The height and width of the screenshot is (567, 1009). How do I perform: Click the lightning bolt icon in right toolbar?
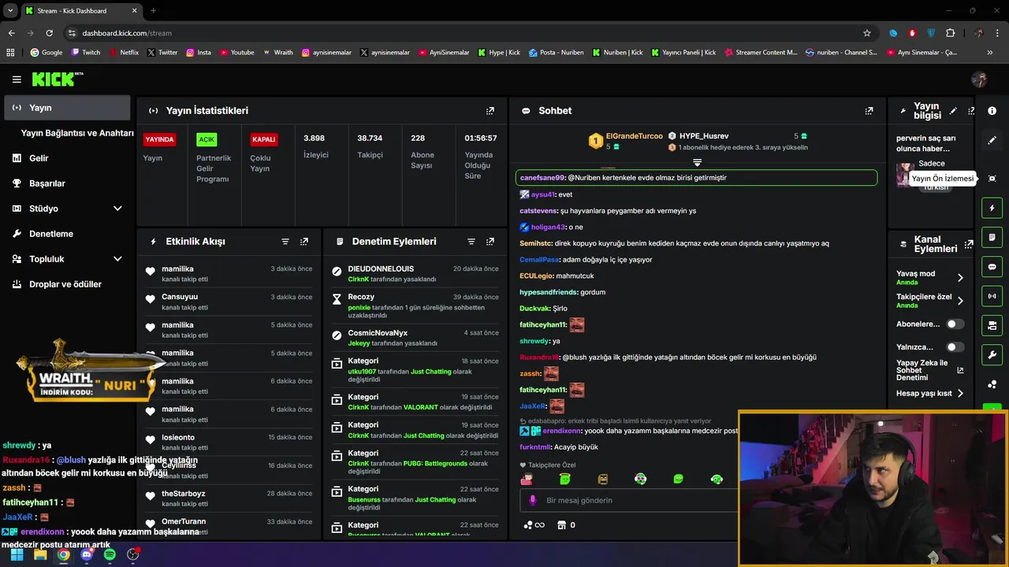click(992, 209)
